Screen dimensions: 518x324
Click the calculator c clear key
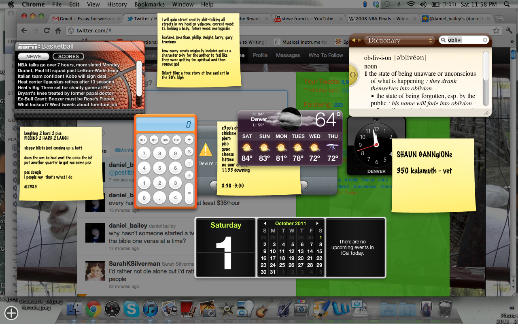pyautogui.click(x=175, y=198)
